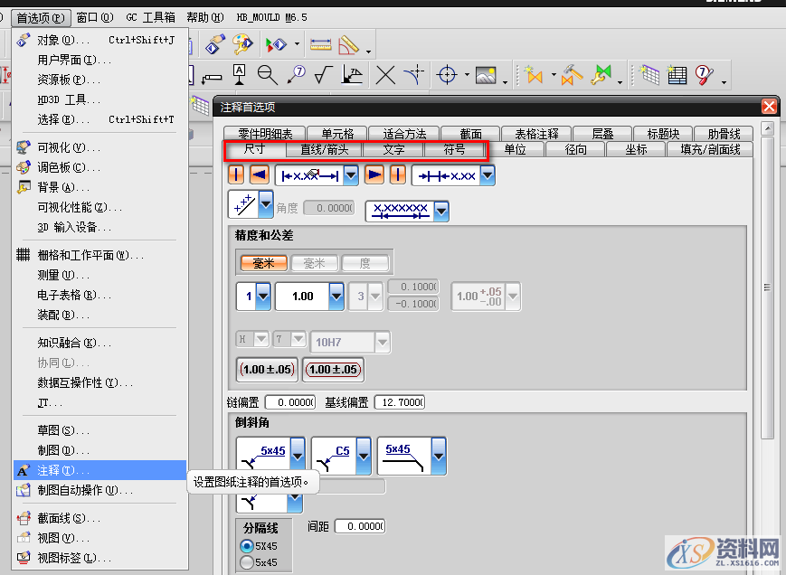The height and width of the screenshot is (575, 786).
Task: Click the intersection X symbol icon
Action: coord(386,75)
